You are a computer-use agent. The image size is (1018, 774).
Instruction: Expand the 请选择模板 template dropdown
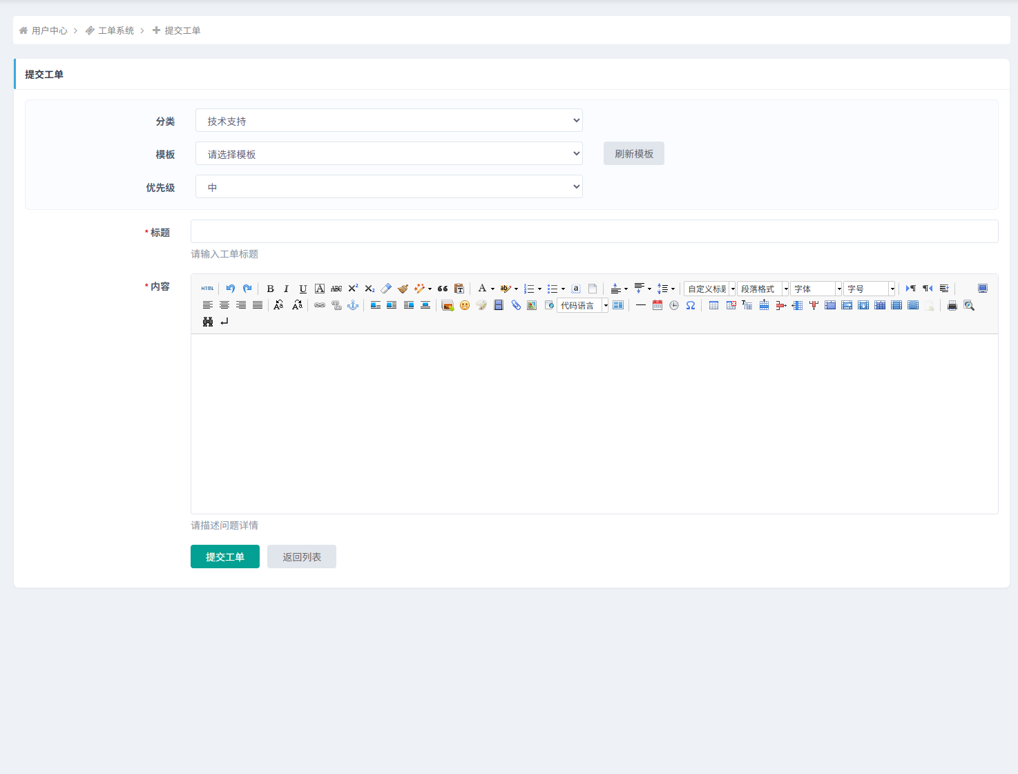(x=389, y=154)
